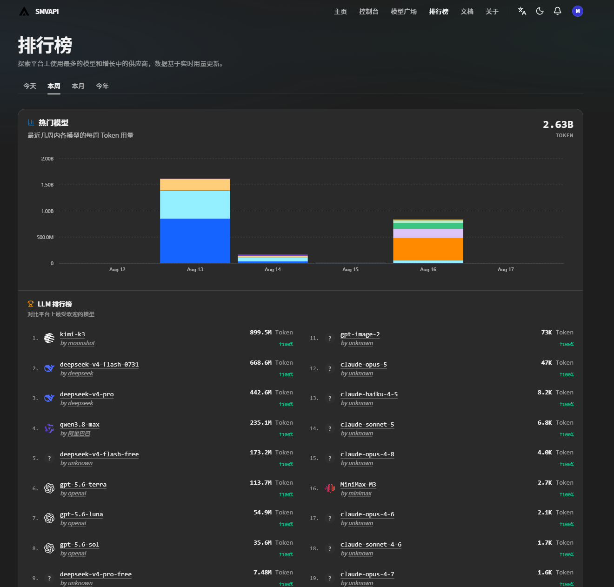Click the question-mark icon for claude-sonnet-5
This screenshot has width=614, height=587.
pos(330,428)
